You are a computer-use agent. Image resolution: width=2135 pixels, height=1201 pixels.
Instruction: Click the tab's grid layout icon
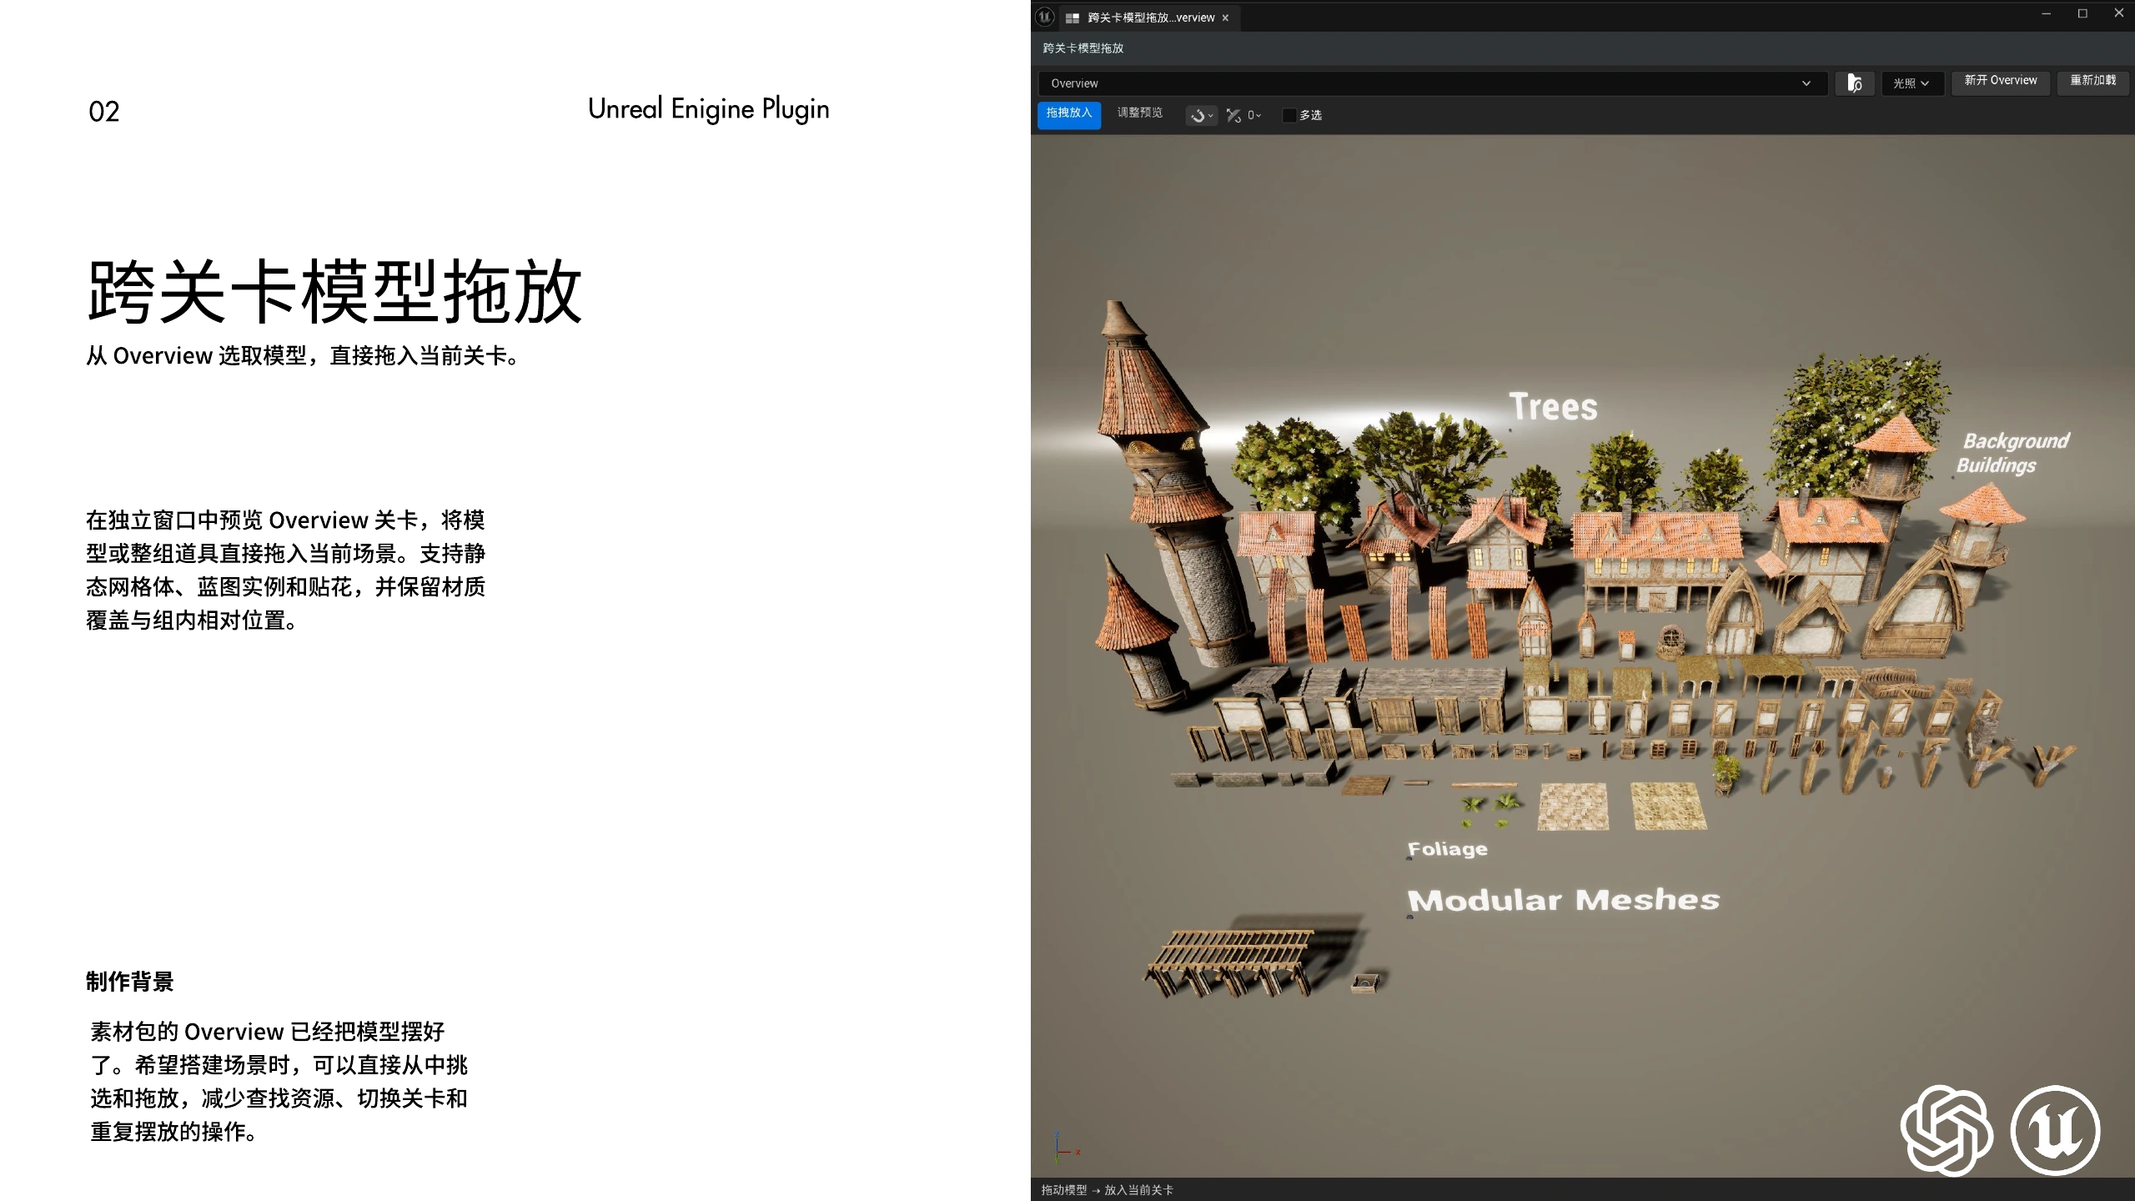(1073, 18)
